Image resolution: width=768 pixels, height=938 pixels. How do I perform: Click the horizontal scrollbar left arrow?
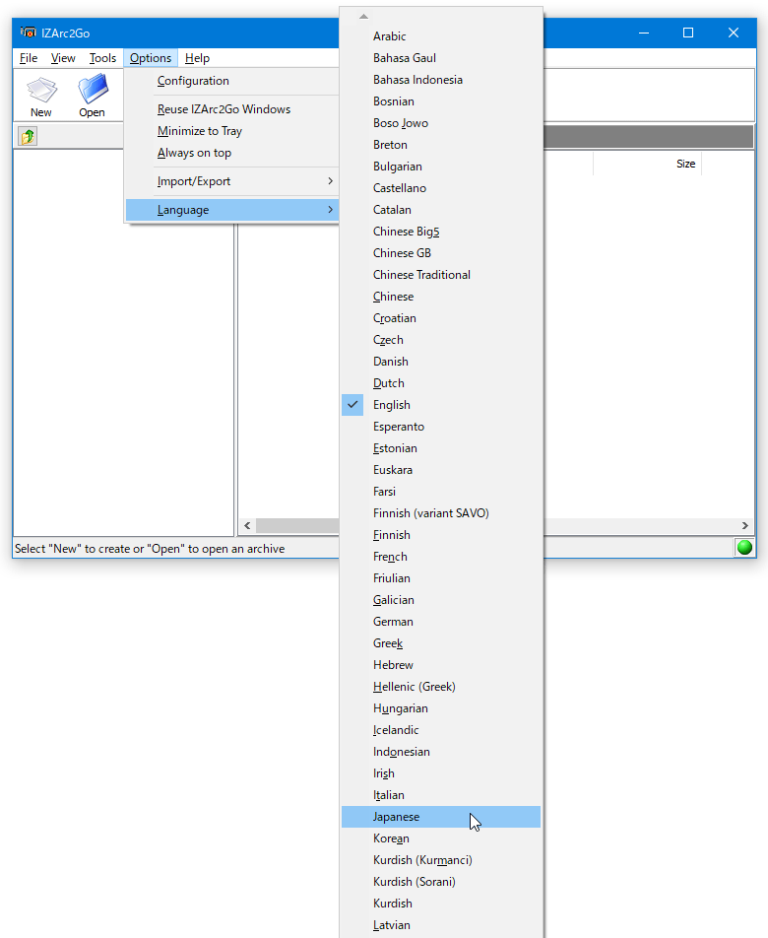[247, 526]
